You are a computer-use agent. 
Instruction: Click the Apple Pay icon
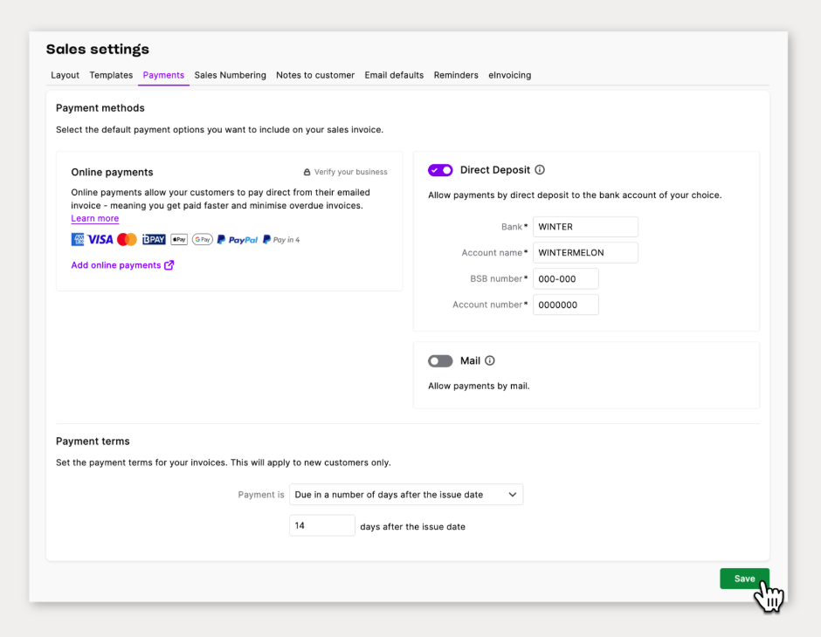[x=179, y=239]
